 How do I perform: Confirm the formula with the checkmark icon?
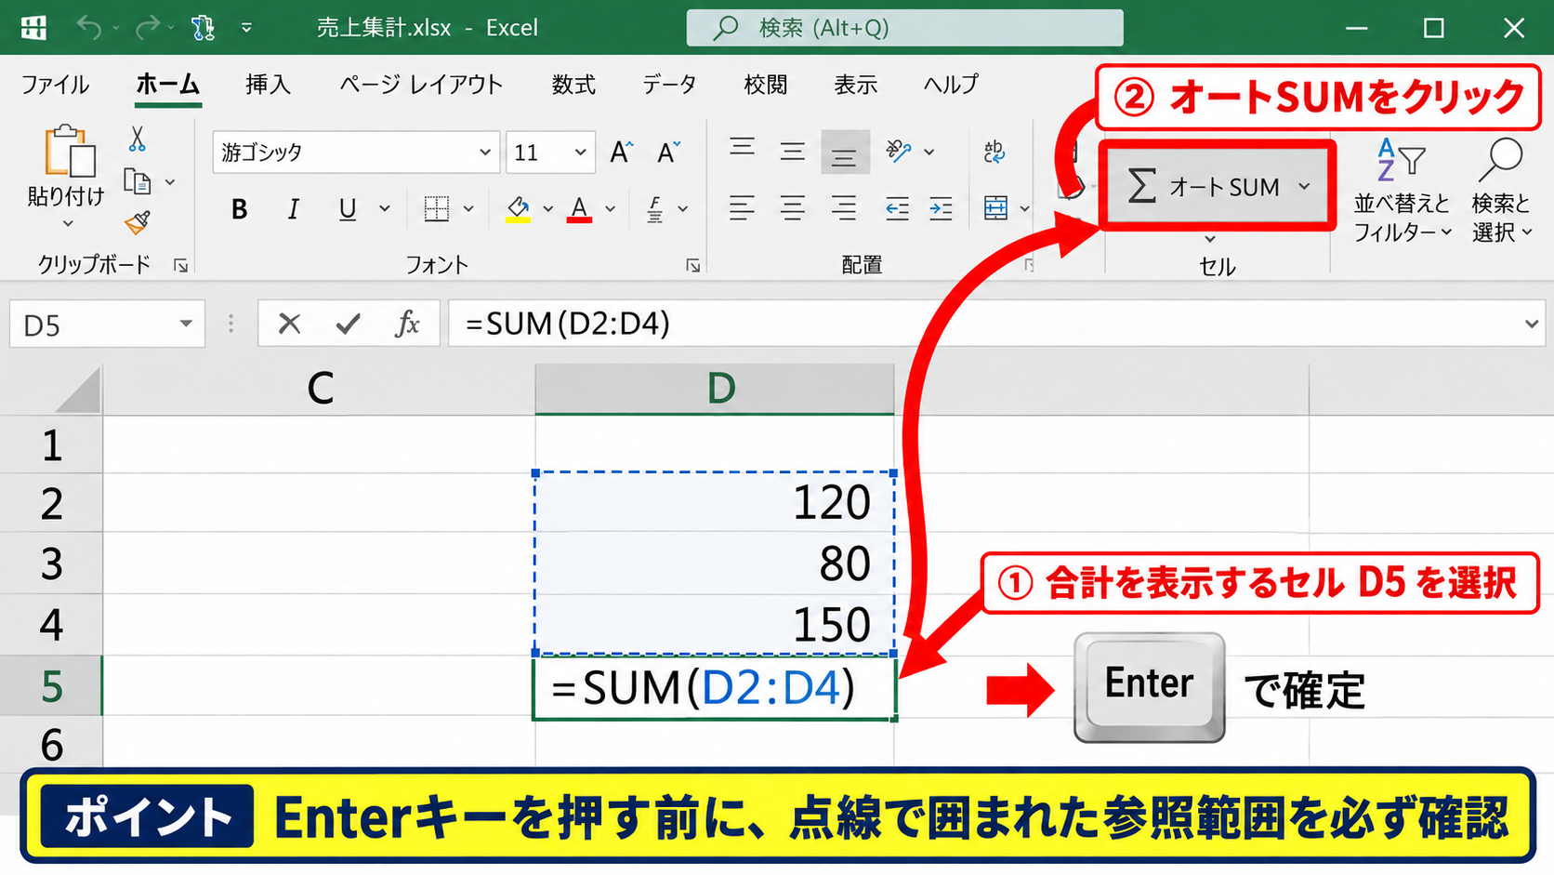coord(349,324)
